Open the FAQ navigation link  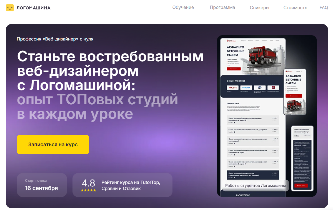coord(324,8)
